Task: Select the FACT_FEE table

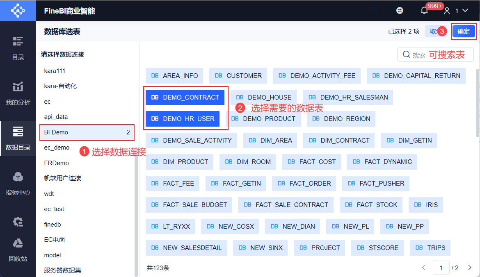Action: pyautogui.click(x=172, y=184)
